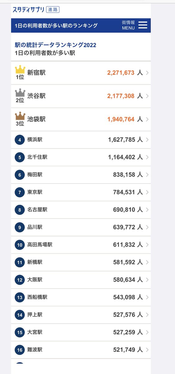The image size is (175, 374).
Task: Open the 街情報 MENU label
Action: click(x=128, y=25)
